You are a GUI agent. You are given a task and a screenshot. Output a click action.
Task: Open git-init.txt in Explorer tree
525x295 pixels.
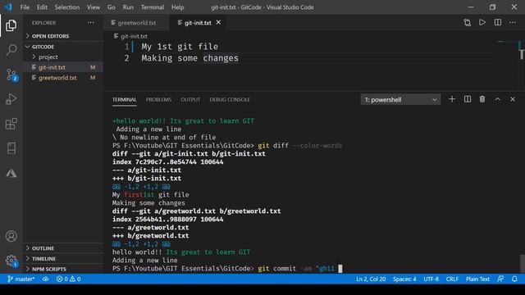[x=63, y=67]
